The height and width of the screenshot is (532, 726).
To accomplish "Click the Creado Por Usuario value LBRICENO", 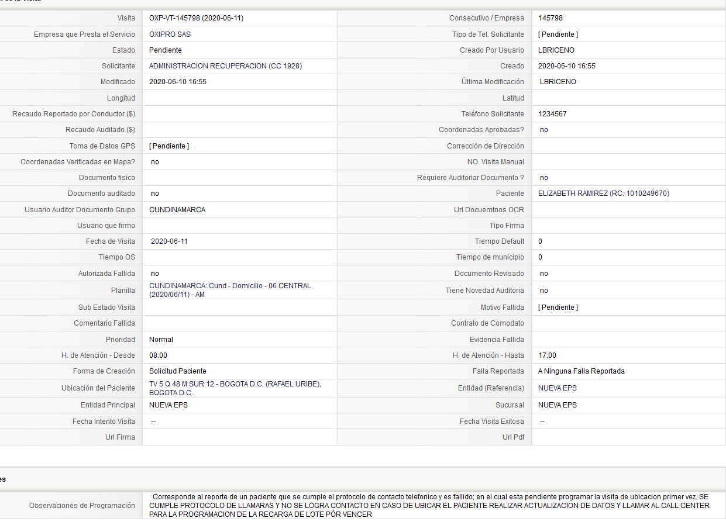I will click(556, 50).
